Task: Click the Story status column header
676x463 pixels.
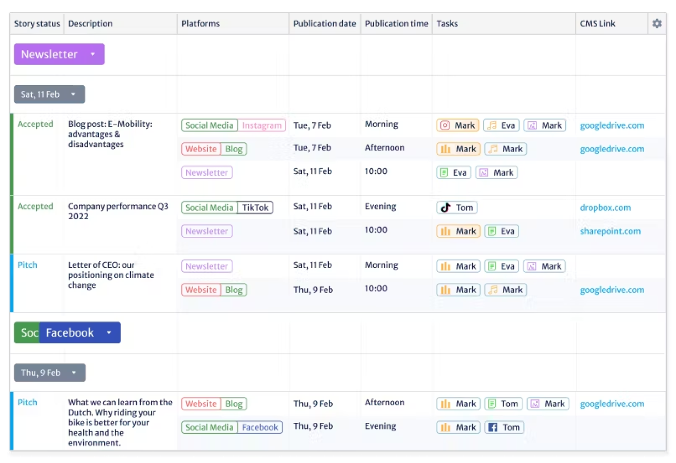Action: (x=36, y=23)
